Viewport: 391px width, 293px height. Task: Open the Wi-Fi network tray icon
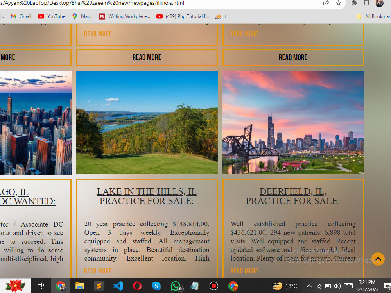[x=319, y=286]
